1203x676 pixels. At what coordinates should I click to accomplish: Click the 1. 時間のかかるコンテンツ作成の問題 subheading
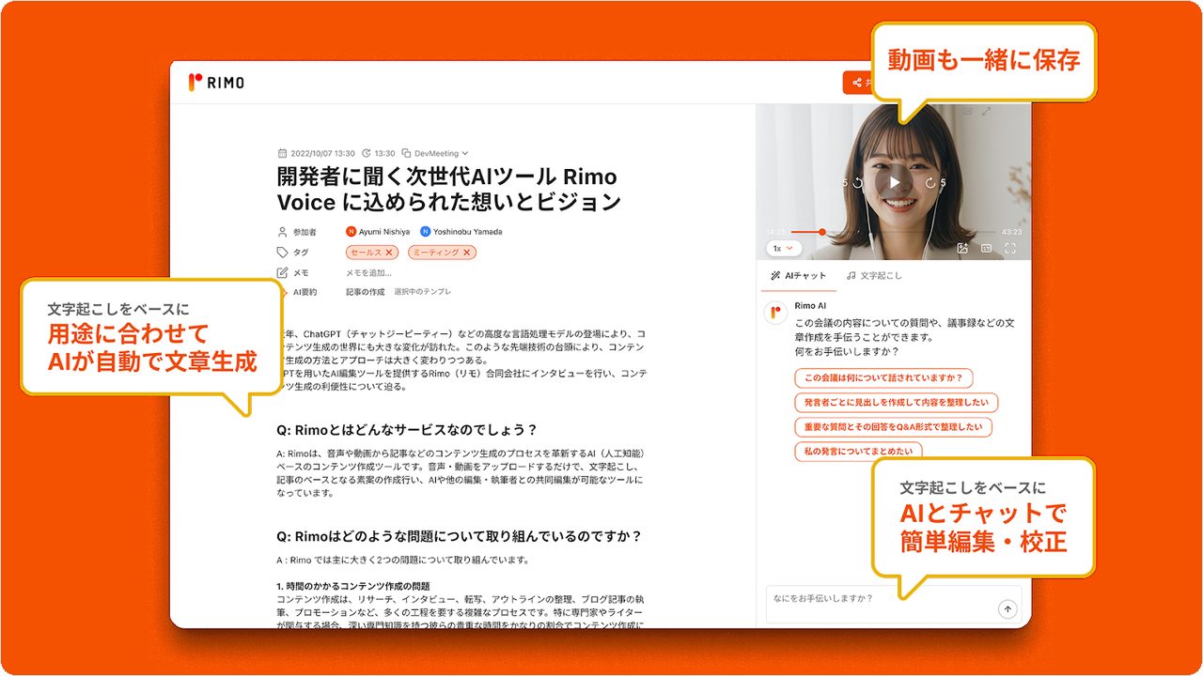pos(352,587)
